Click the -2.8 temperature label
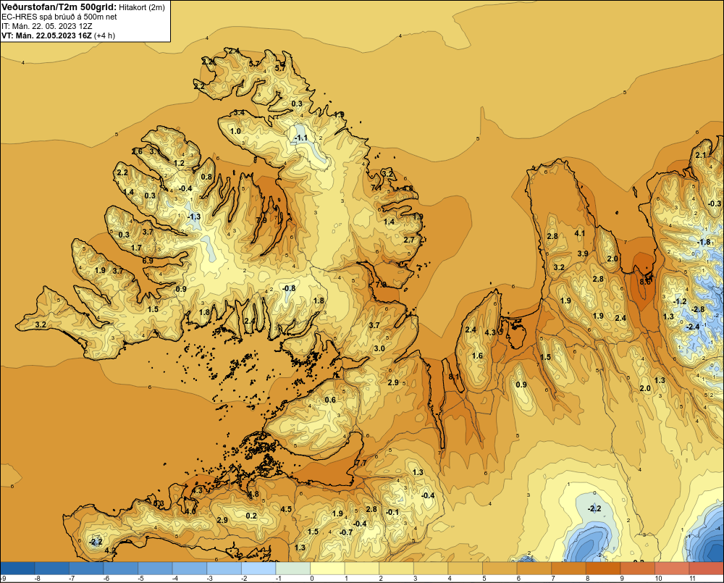Viewport: 724px width, 583px height. 698,309
